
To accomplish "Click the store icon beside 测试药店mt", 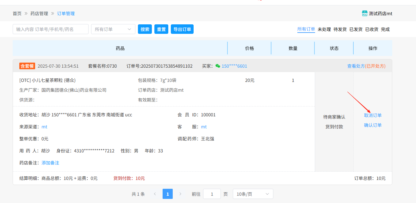I will (x=365, y=13).
